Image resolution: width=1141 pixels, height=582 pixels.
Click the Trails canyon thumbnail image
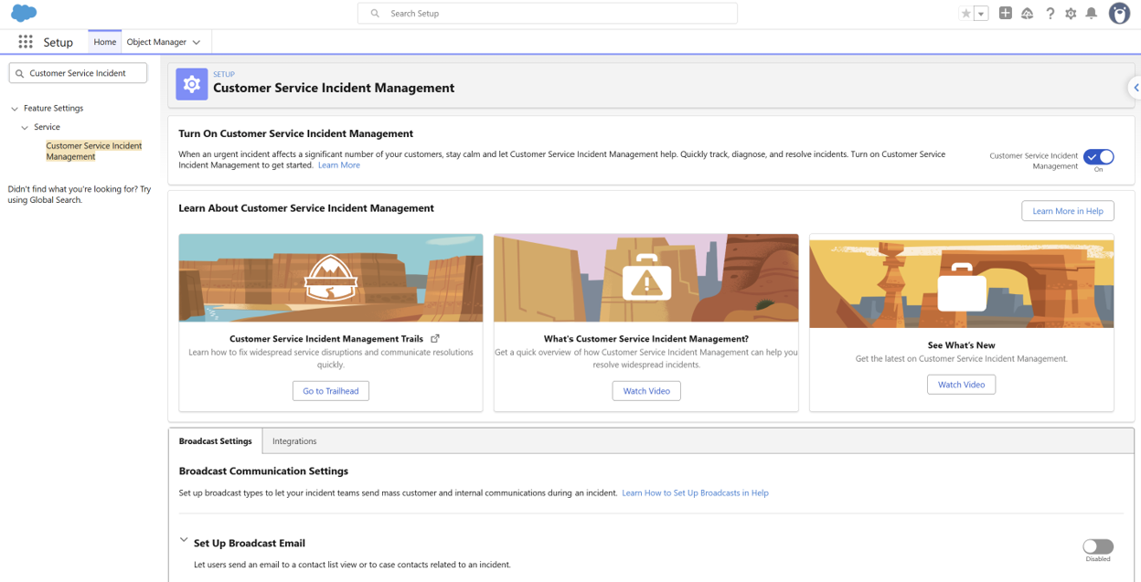click(x=331, y=278)
